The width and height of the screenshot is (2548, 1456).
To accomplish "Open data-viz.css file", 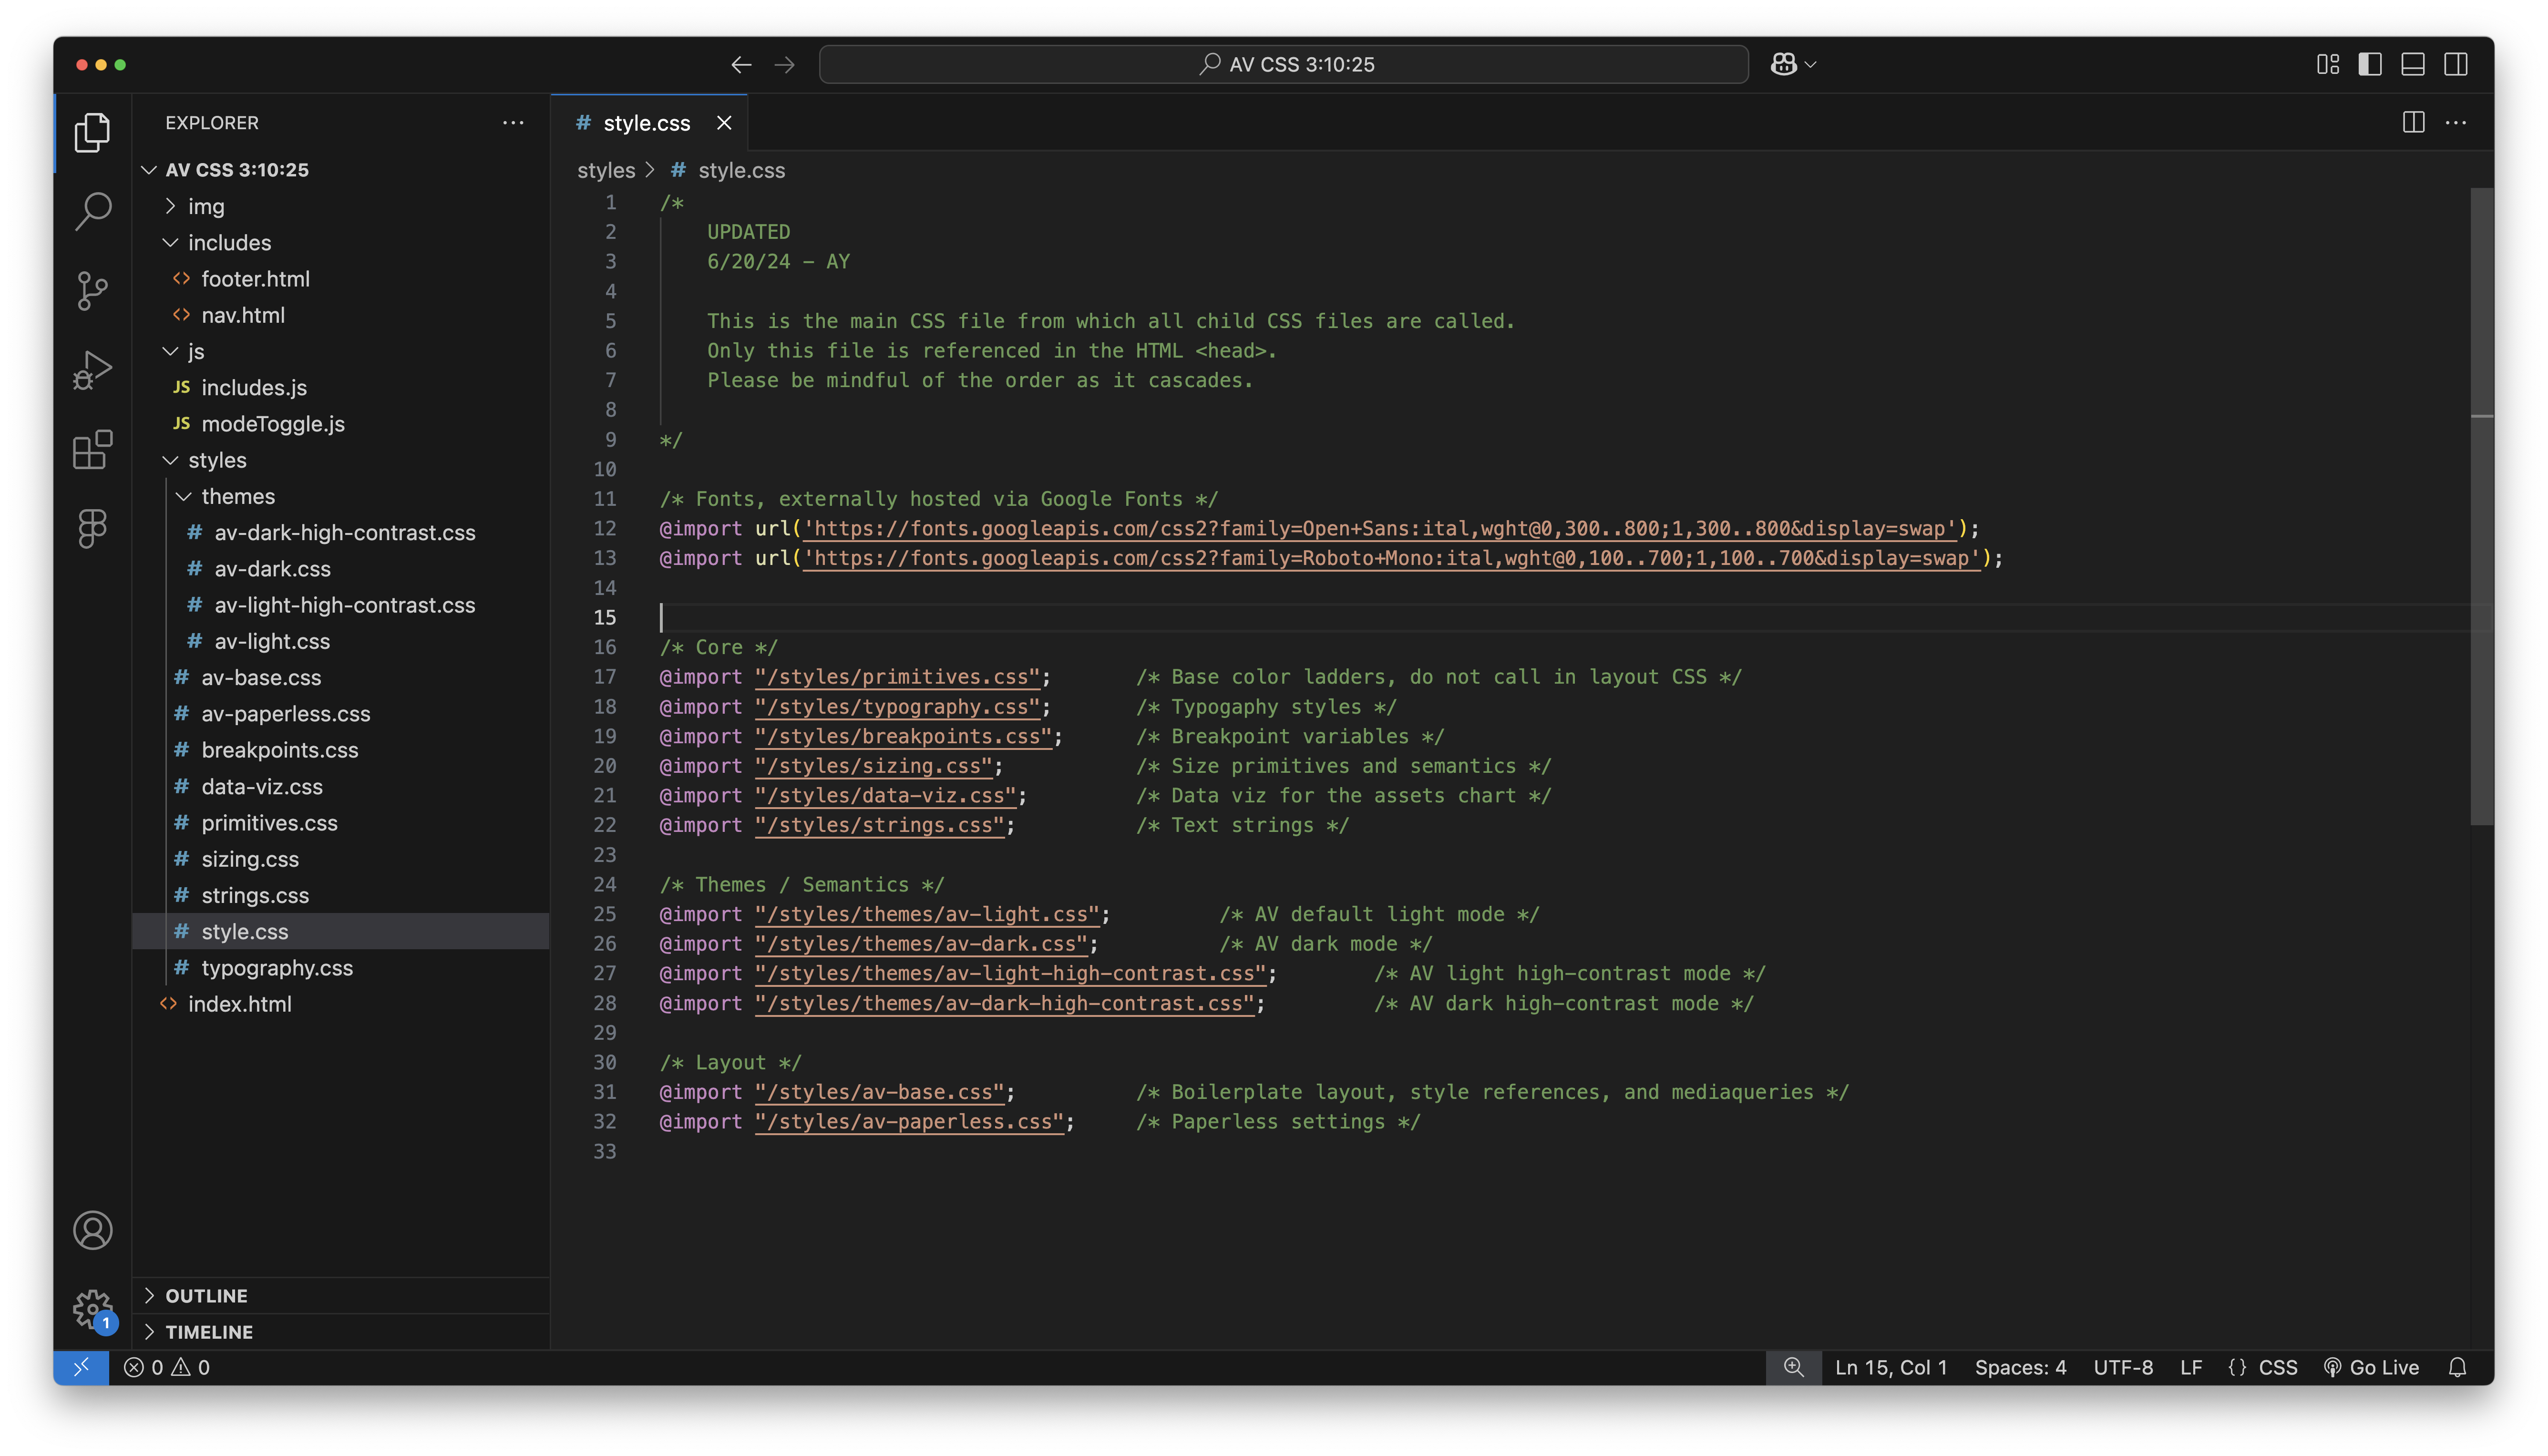I will point(341,787).
